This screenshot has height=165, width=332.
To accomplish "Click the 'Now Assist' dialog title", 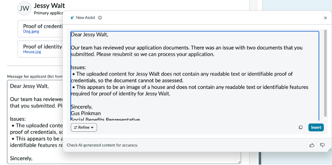I will point(85,17).
